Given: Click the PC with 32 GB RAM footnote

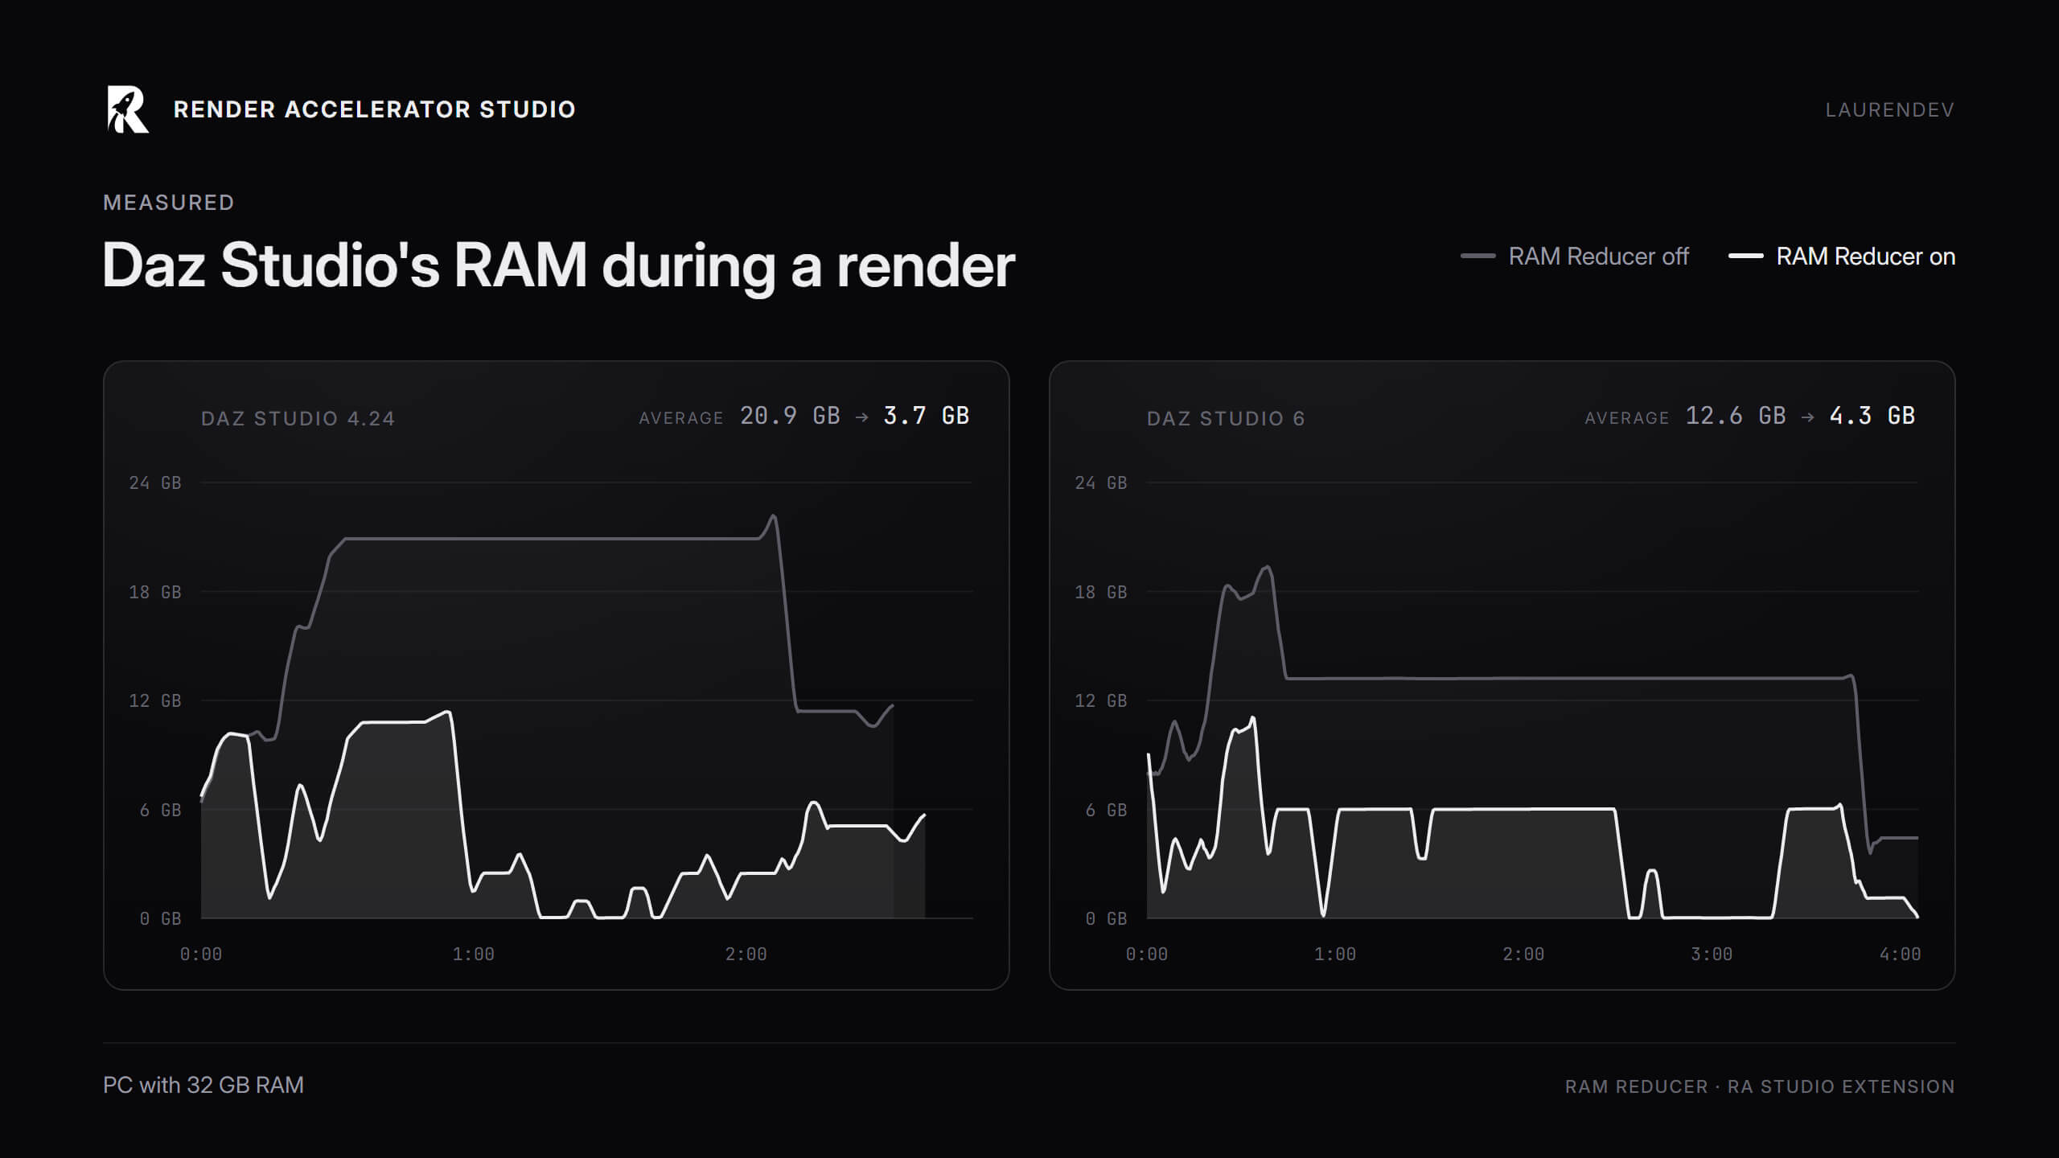Looking at the screenshot, I should coord(203,1086).
